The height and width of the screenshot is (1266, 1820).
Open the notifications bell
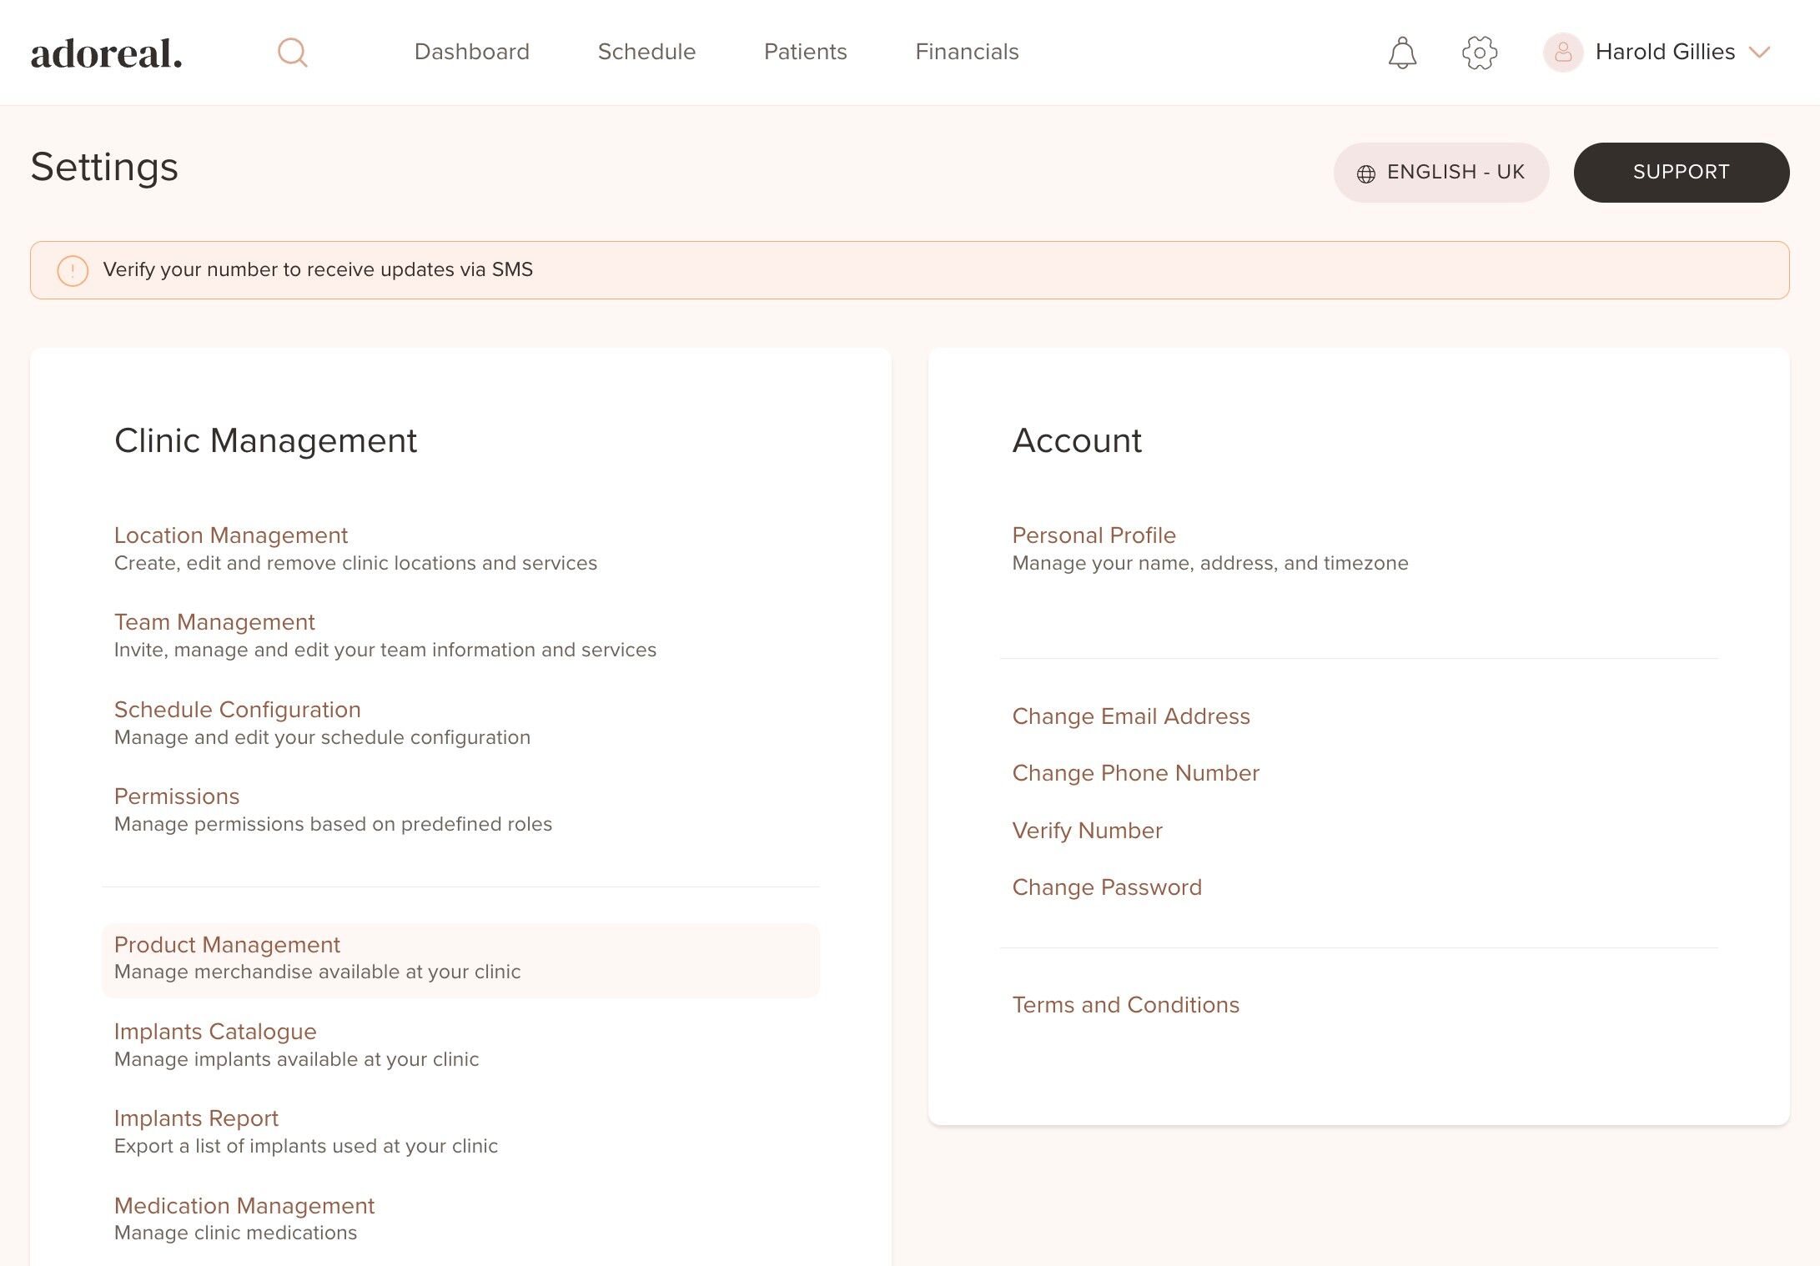tap(1402, 53)
